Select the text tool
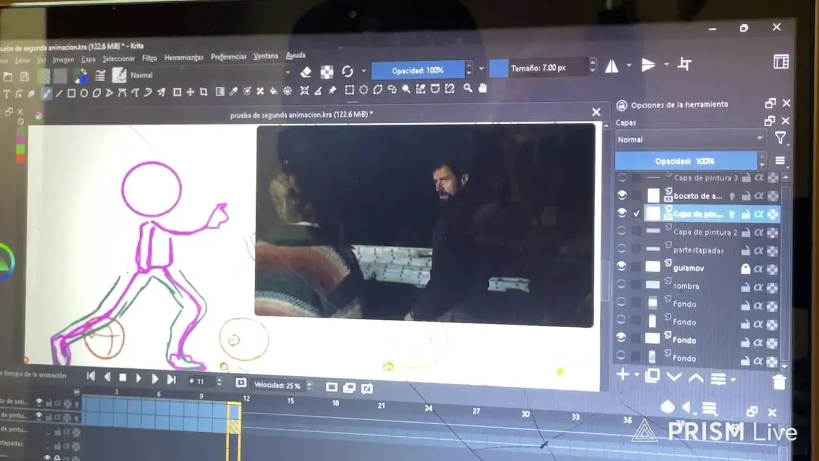The width and height of the screenshot is (819, 461). click(x=7, y=94)
